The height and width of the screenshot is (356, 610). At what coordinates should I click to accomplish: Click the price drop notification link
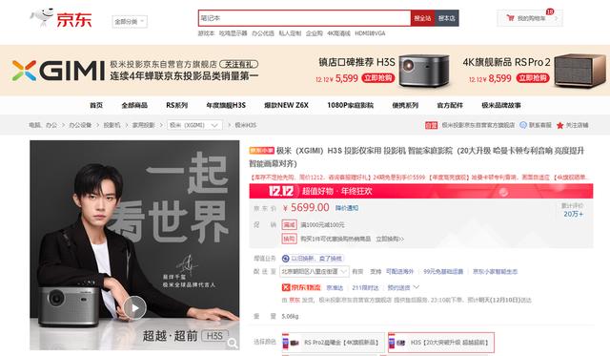pyautogui.click(x=347, y=208)
